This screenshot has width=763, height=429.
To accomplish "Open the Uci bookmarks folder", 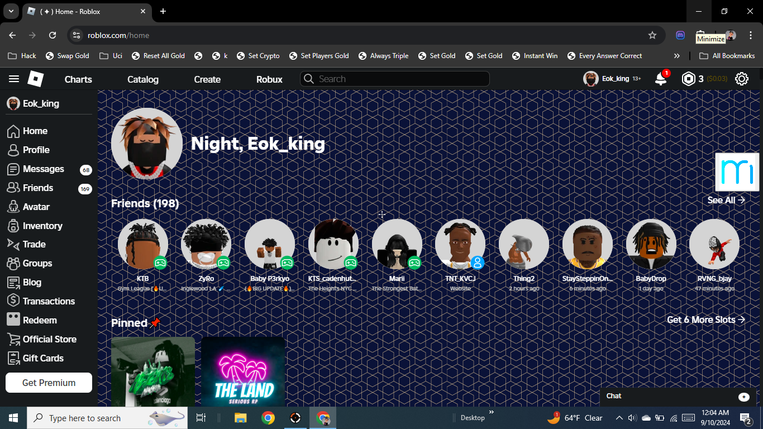I will (x=111, y=56).
